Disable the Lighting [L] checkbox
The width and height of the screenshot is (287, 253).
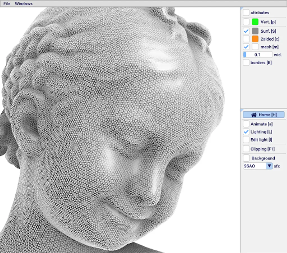coord(246,132)
